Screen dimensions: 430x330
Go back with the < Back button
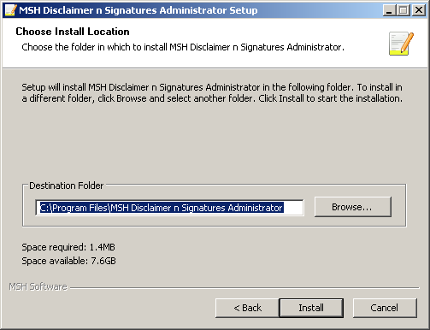[247, 308]
